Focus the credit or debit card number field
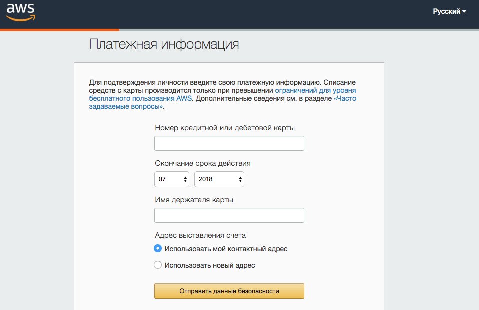The image size is (479, 310). click(x=229, y=143)
